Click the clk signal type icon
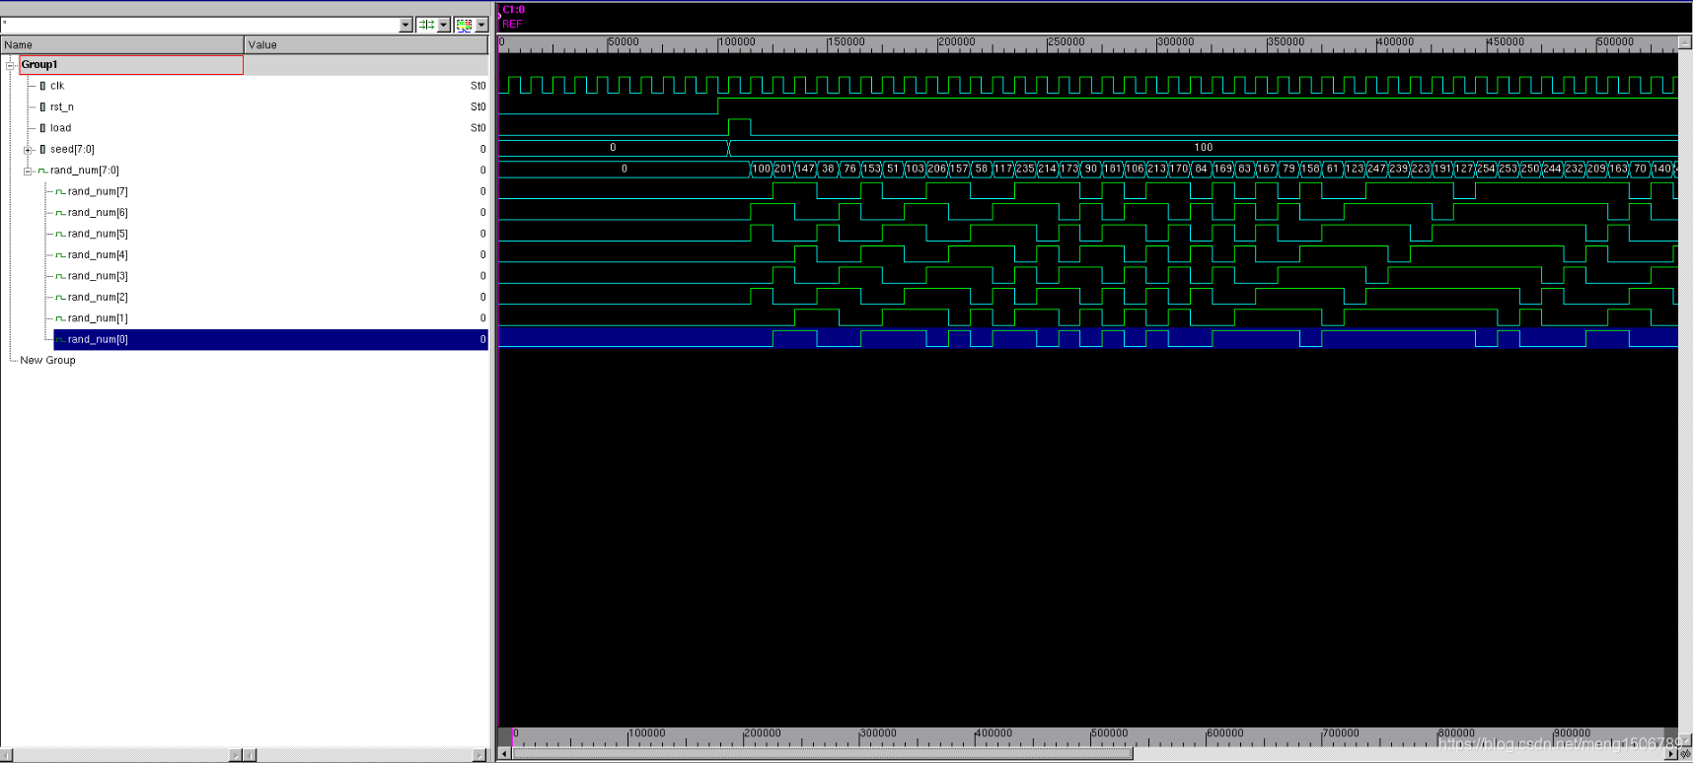1693x763 pixels. click(42, 86)
